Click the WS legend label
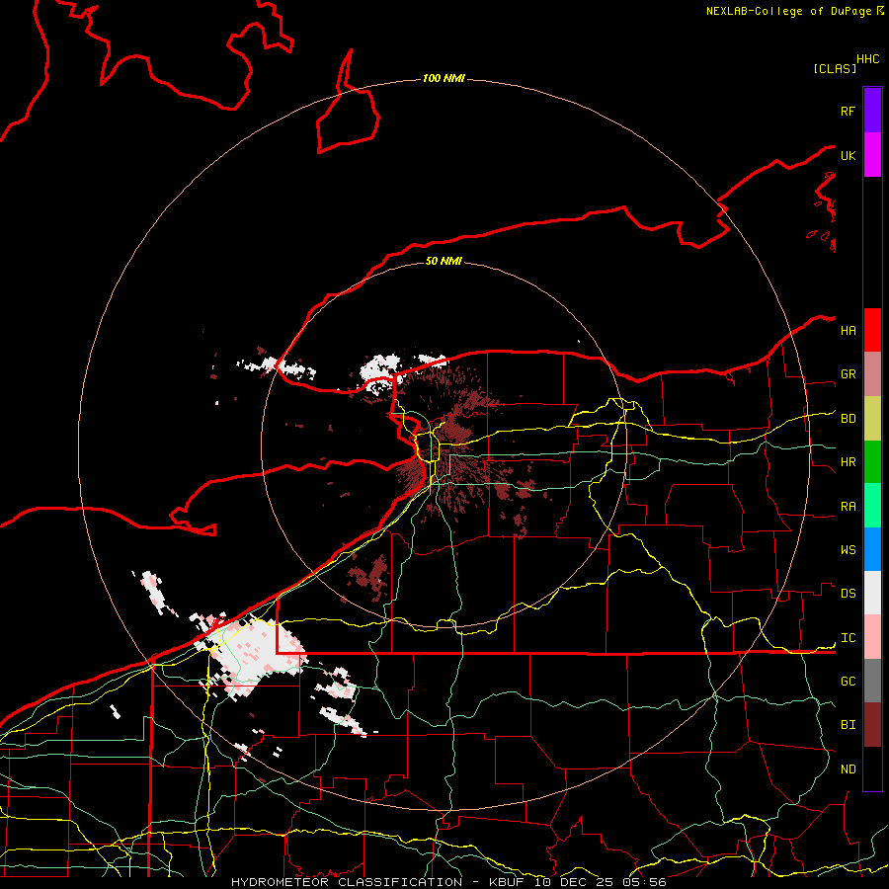 click(848, 550)
